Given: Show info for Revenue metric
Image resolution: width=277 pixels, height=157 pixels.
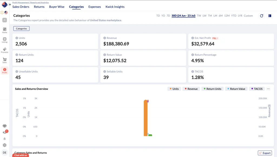Looking at the screenshot, I should 105,38.
